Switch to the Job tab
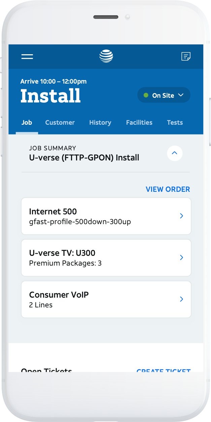The height and width of the screenshot is (422, 211). coord(27,123)
